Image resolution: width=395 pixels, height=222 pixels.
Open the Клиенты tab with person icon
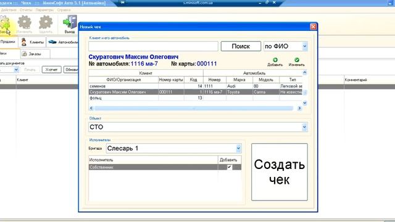point(32,42)
